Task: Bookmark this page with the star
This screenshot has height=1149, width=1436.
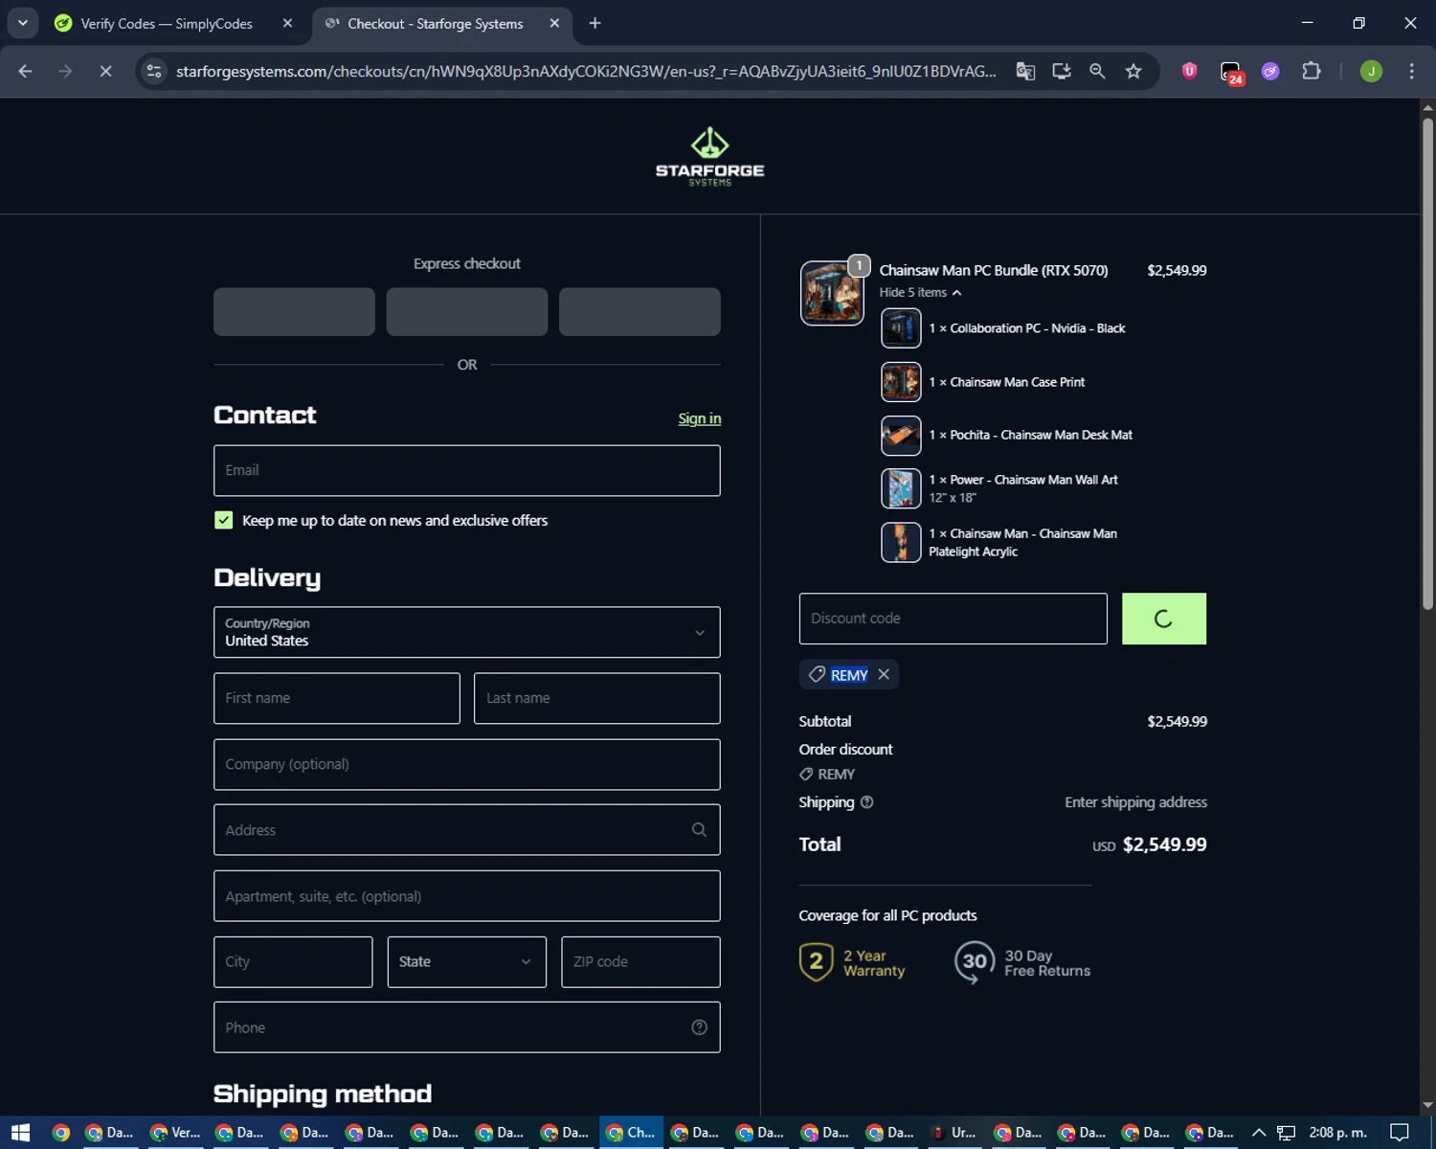Action: (1133, 71)
